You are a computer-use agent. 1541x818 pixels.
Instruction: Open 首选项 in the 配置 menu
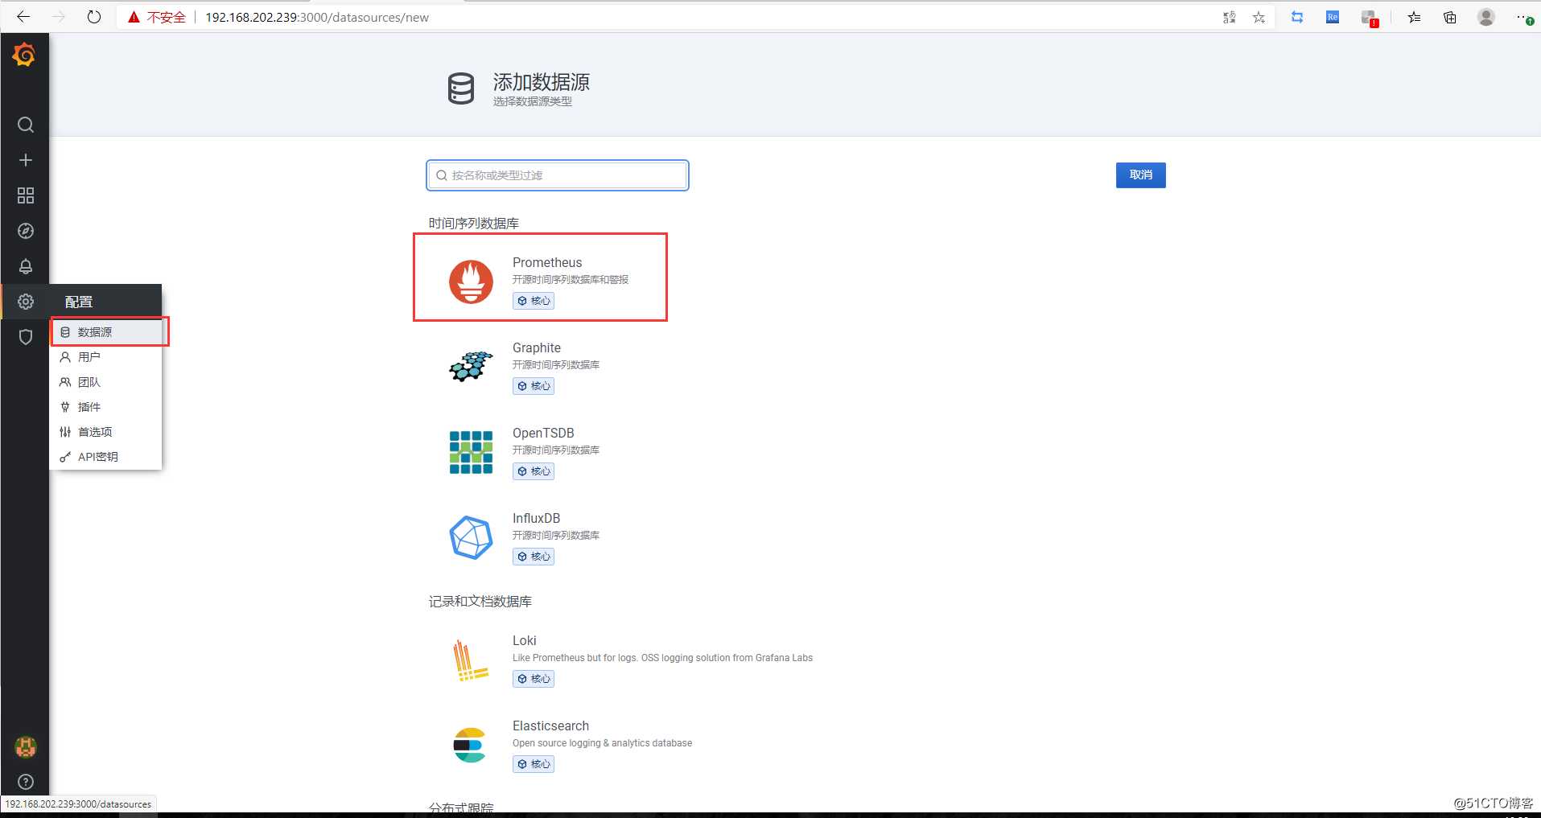coord(105,432)
